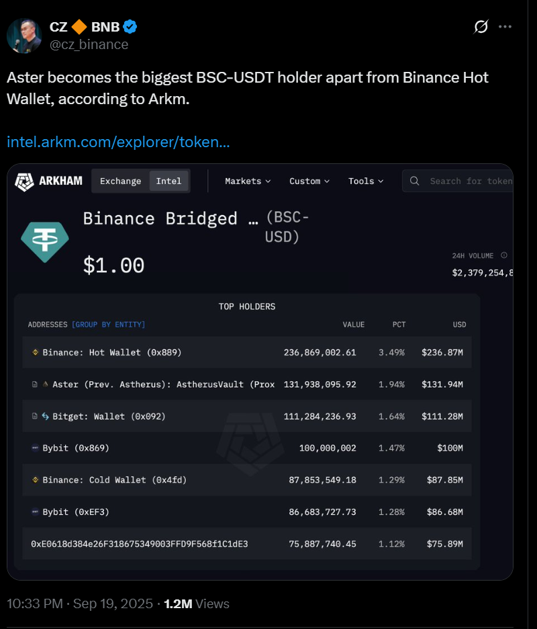Click the search magnifier icon
Image resolution: width=537 pixels, height=629 pixels.
tap(415, 181)
